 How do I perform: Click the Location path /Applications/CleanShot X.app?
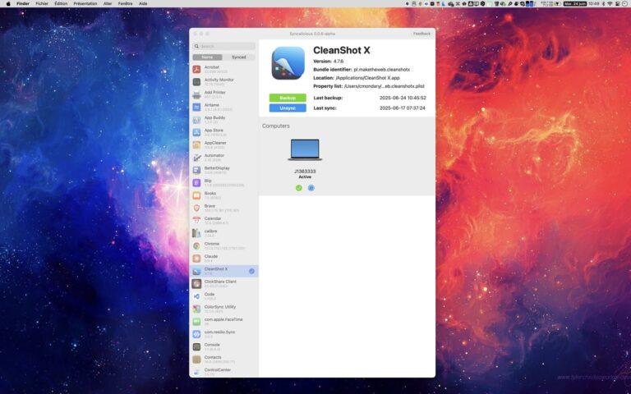367,78
